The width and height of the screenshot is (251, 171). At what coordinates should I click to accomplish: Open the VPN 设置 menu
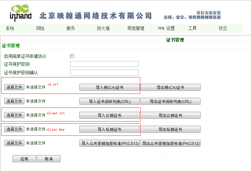(166, 29)
